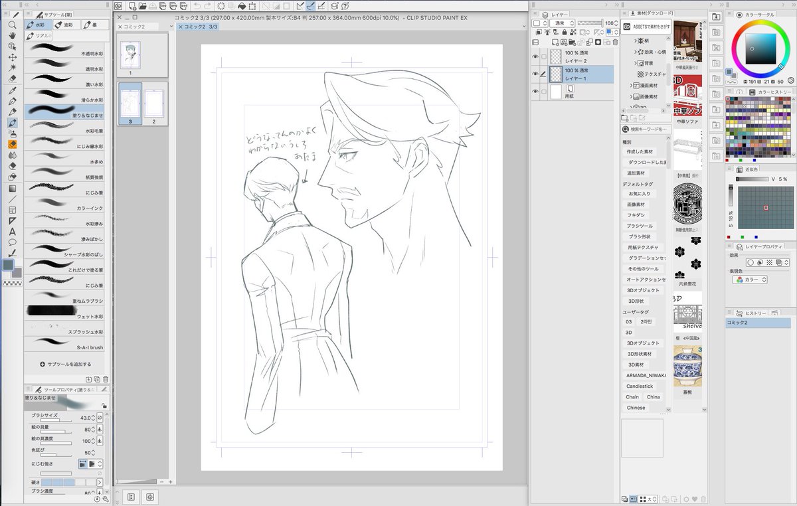Hide the 用紙 paper layer eye icon
The image size is (797, 506).
pyautogui.click(x=535, y=92)
